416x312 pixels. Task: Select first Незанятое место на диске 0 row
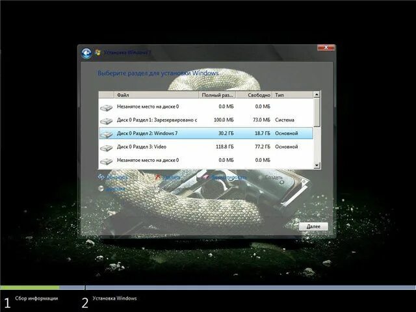tap(206, 107)
